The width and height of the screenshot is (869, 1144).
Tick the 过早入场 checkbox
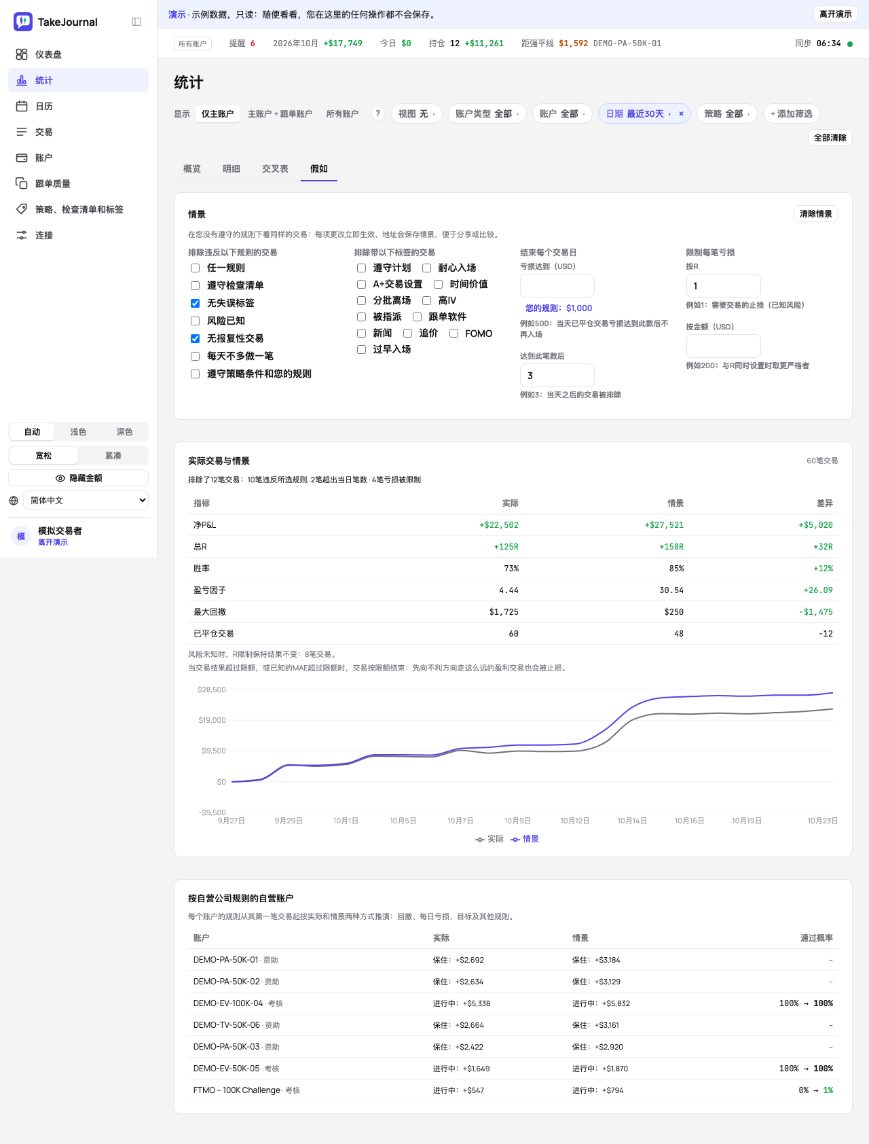[362, 350]
